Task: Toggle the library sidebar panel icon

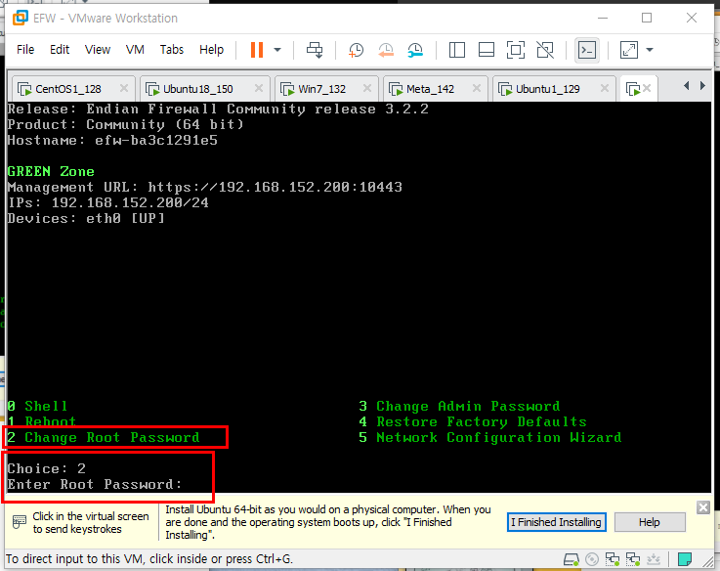Action: (x=457, y=50)
